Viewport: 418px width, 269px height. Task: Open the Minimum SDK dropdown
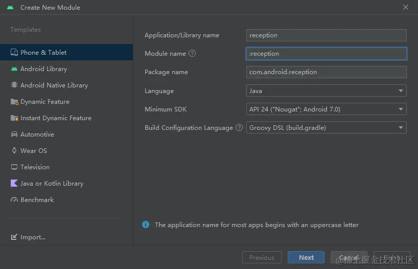[x=327, y=109]
